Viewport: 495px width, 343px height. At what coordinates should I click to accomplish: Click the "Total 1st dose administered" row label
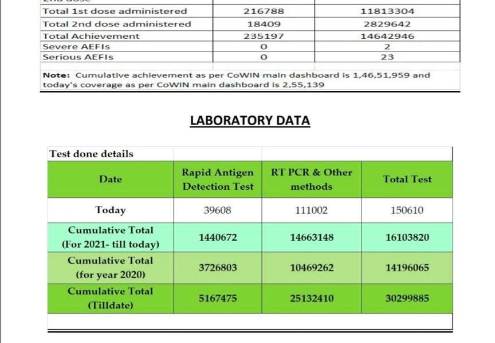pos(115,11)
